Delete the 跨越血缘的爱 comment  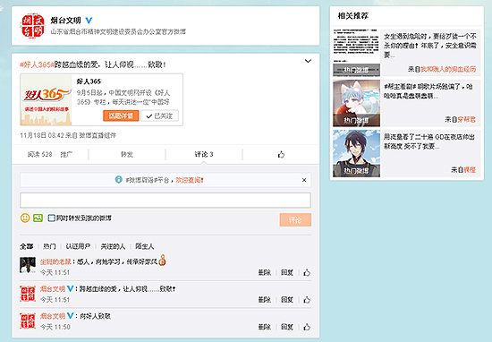click(265, 300)
